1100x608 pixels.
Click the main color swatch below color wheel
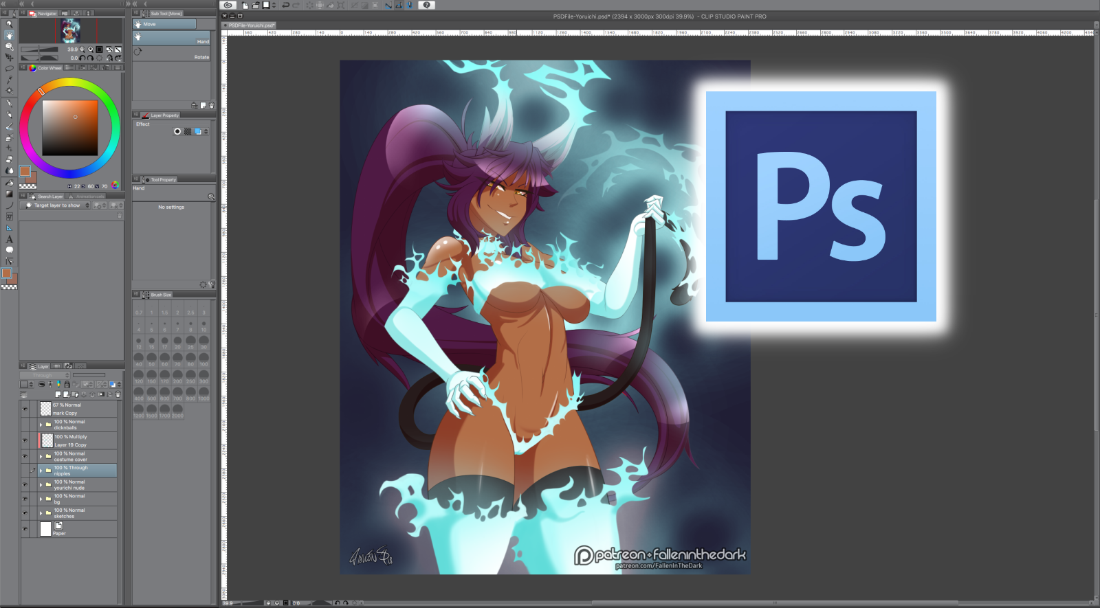[x=25, y=171]
